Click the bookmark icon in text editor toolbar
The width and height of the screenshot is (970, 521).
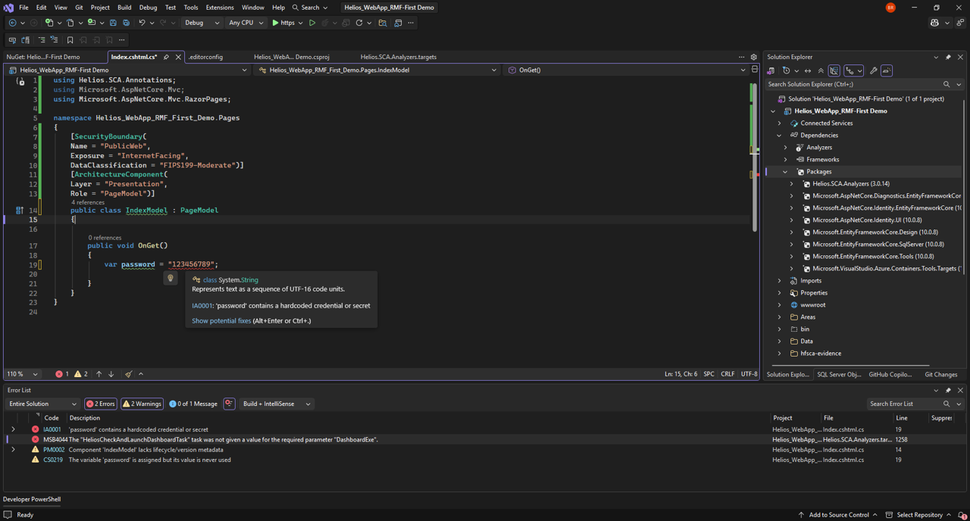pos(70,40)
